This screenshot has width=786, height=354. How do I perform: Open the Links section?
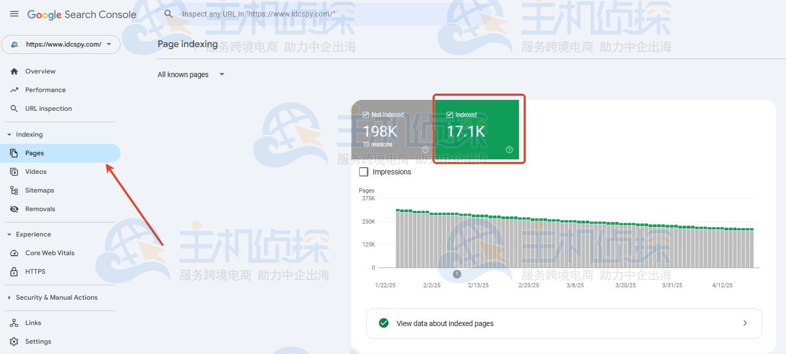point(33,322)
